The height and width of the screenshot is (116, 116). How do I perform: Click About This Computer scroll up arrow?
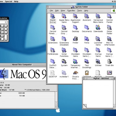pyautogui.click(x=56, y=103)
